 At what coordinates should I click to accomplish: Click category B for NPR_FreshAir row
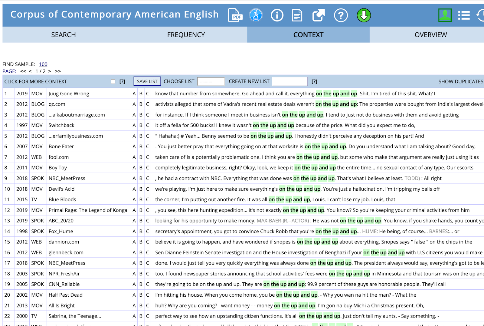[x=141, y=274]
